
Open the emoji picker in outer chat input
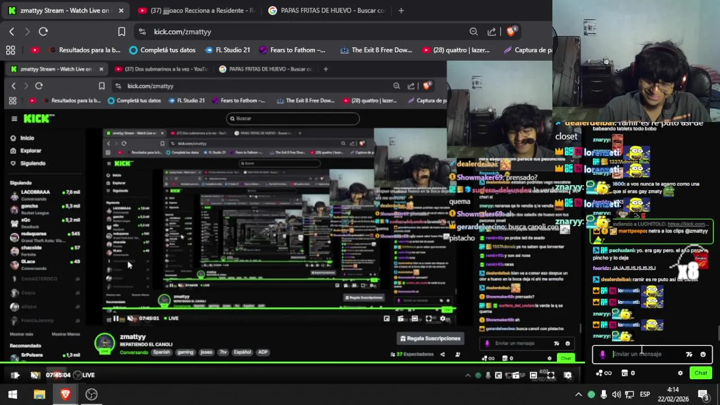tap(703, 354)
